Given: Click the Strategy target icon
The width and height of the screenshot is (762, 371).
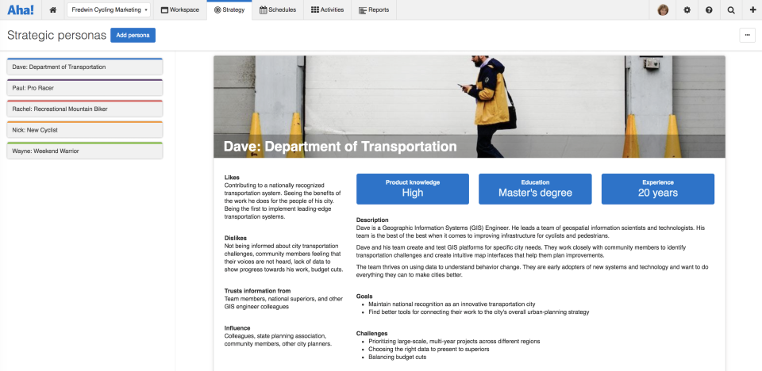Looking at the screenshot, I should click(217, 10).
